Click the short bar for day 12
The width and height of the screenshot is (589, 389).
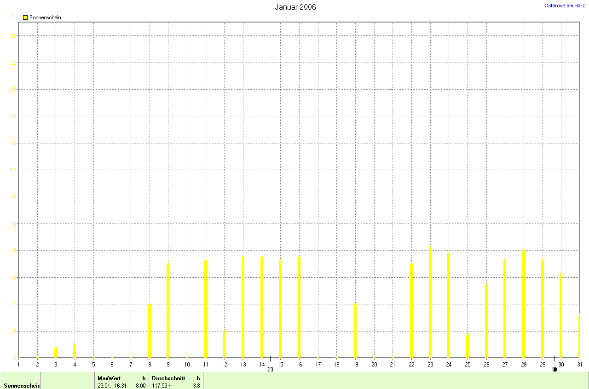pos(224,344)
